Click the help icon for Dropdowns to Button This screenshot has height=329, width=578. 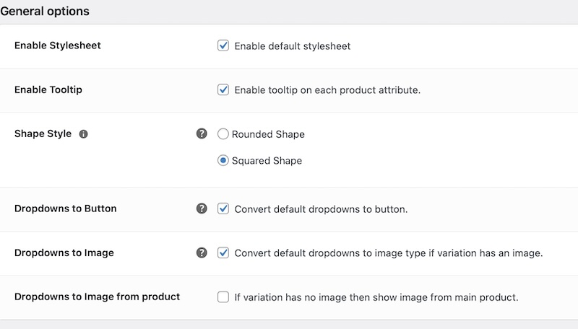click(x=202, y=209)
